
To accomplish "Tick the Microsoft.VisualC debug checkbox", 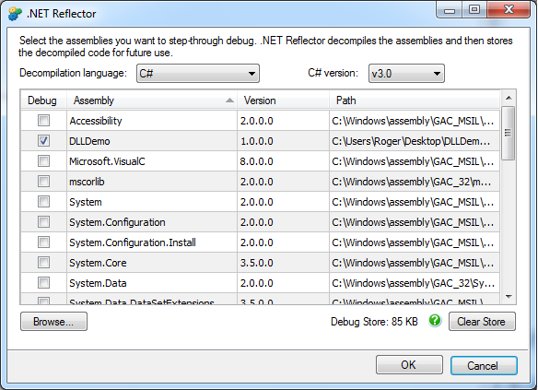I will [43, 161].
